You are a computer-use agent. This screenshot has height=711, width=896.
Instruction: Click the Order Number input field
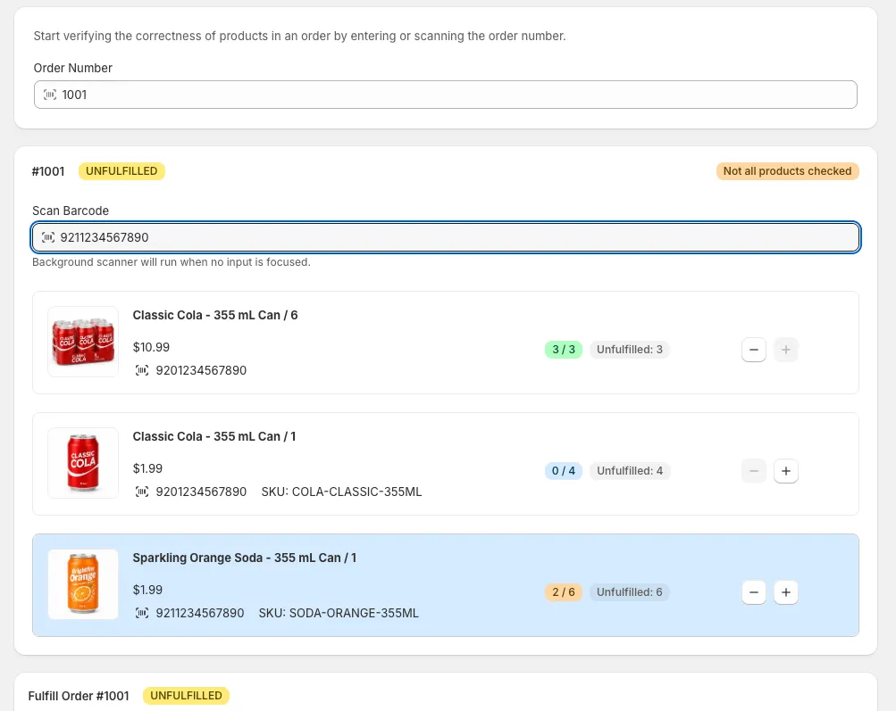[445, 95]
